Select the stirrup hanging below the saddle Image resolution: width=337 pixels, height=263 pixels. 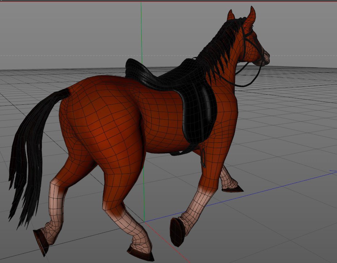point(204,159)
